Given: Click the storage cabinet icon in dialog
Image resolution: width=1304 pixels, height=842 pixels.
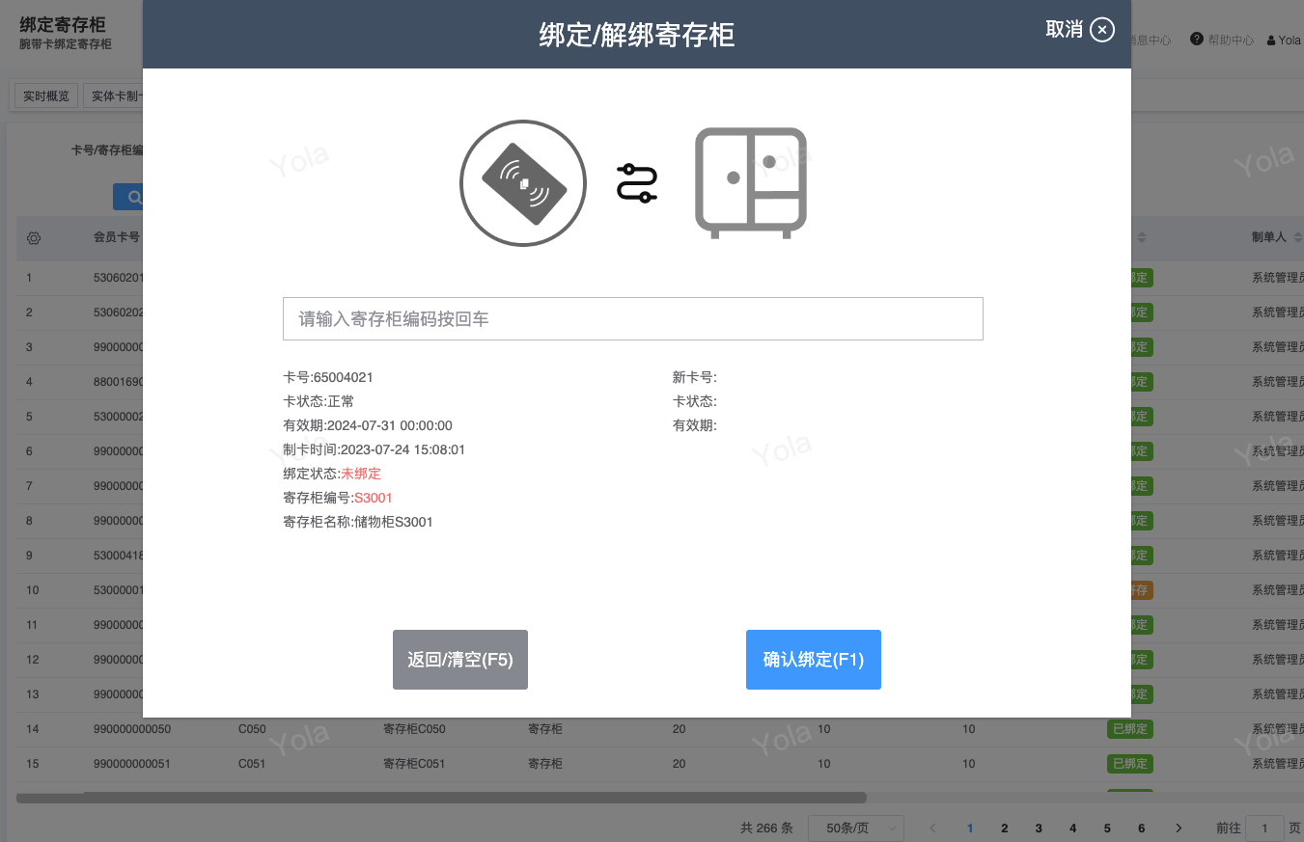Looking at the screenshot, I should [751, 183].
